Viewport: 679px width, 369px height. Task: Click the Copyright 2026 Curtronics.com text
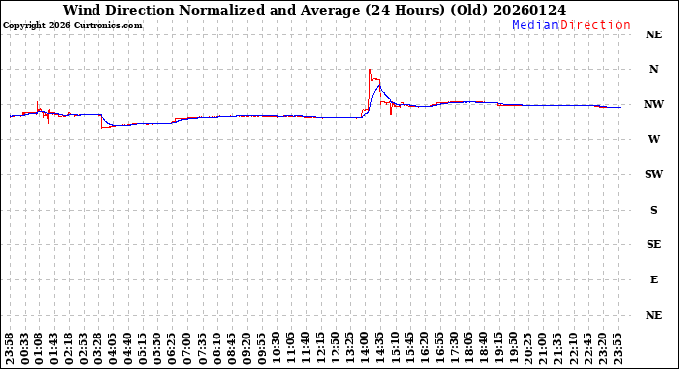(72, 26)
